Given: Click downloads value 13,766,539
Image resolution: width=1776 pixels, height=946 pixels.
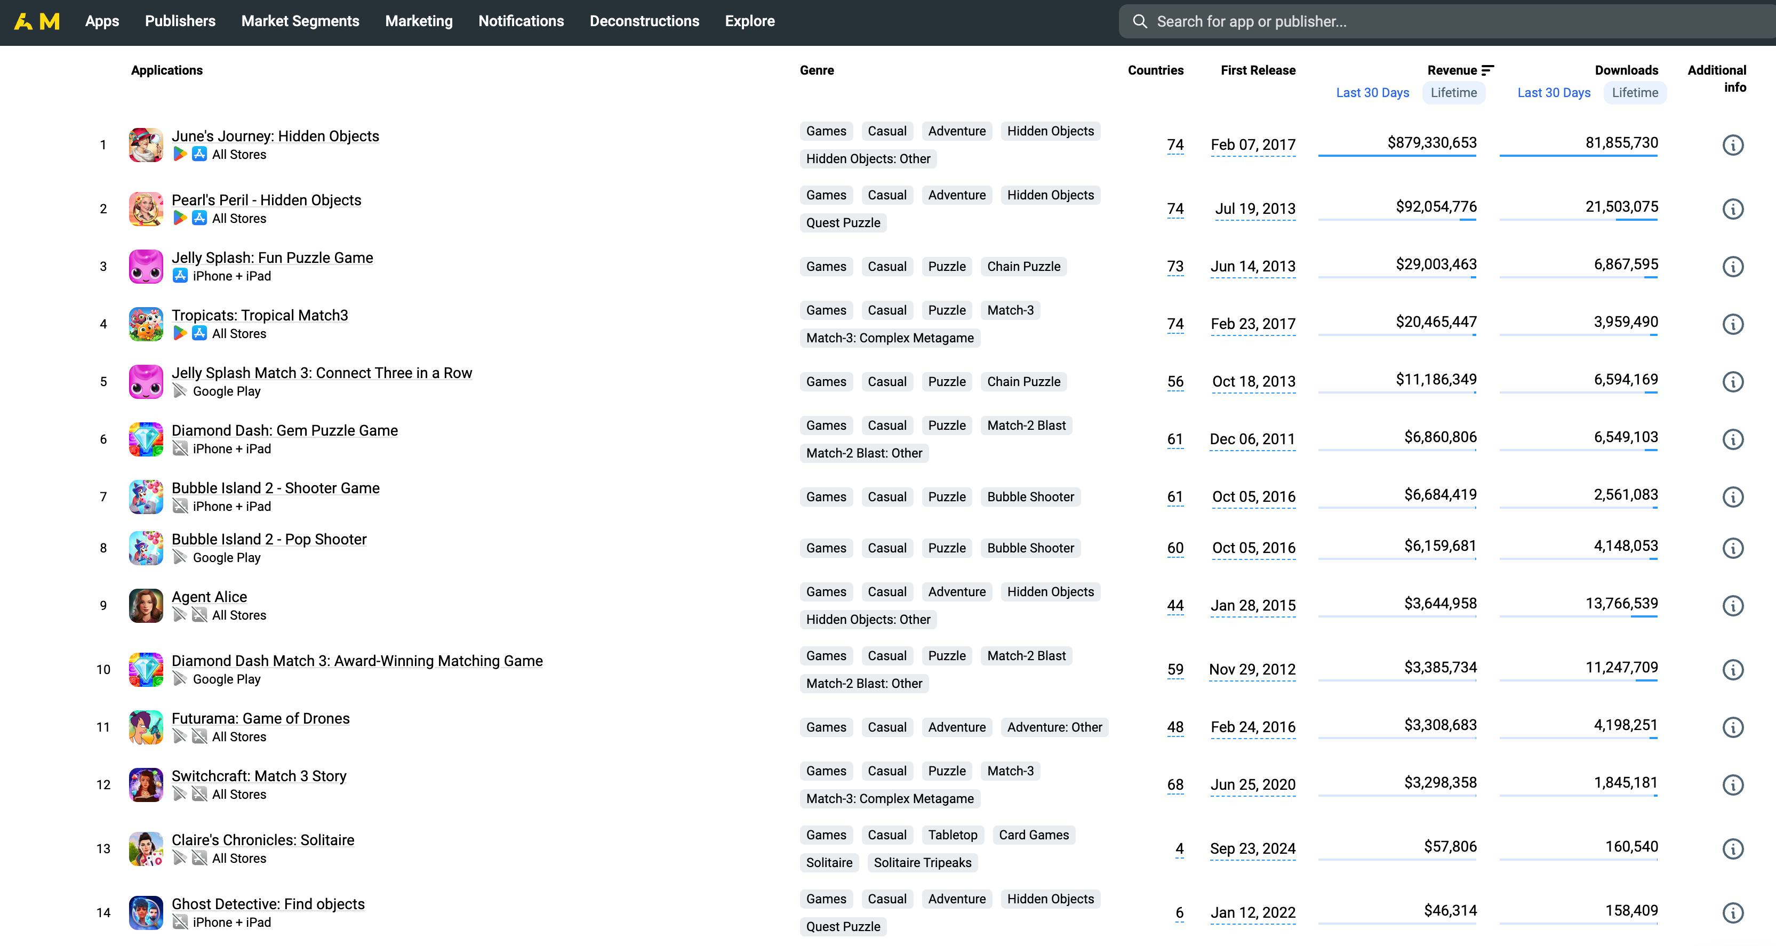Looking at the screenshot, I should [1621, 604].
